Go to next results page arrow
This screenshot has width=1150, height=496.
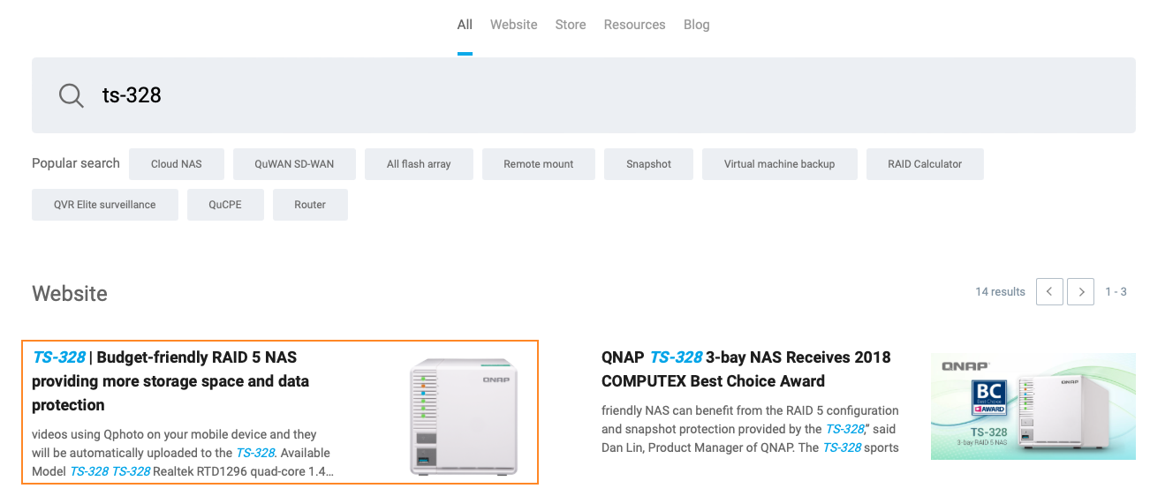(1080, 292)
